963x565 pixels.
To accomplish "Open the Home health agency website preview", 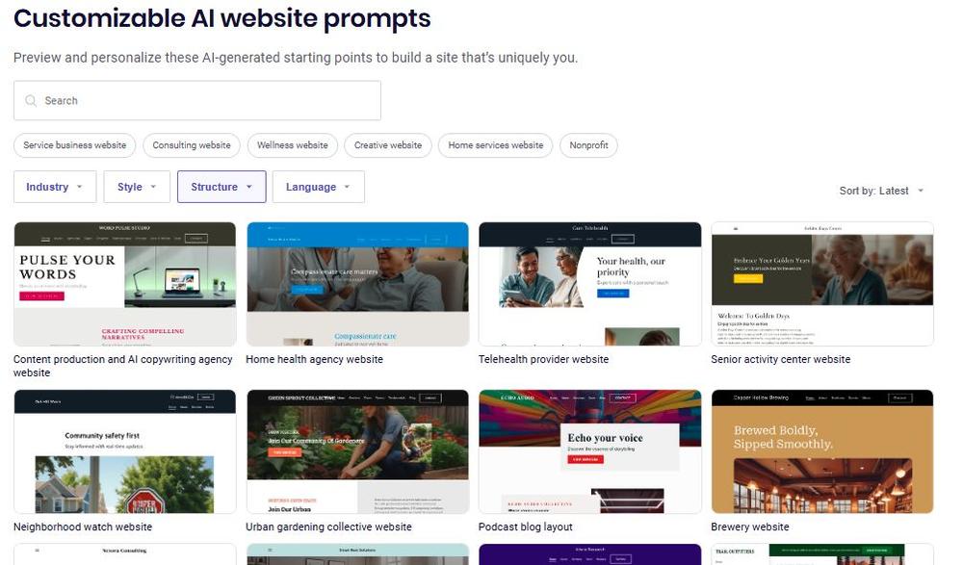I will (357, 284).
